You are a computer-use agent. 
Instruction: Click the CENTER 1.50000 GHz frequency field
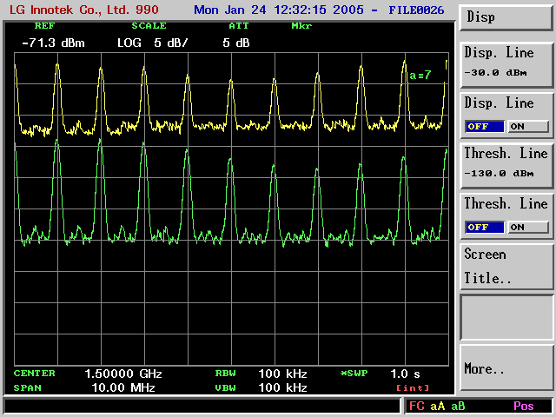pos(122,374)
